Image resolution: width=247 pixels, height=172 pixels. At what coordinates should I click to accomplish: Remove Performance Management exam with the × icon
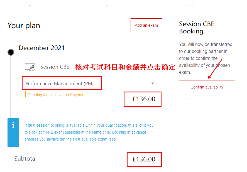[152, 83]
